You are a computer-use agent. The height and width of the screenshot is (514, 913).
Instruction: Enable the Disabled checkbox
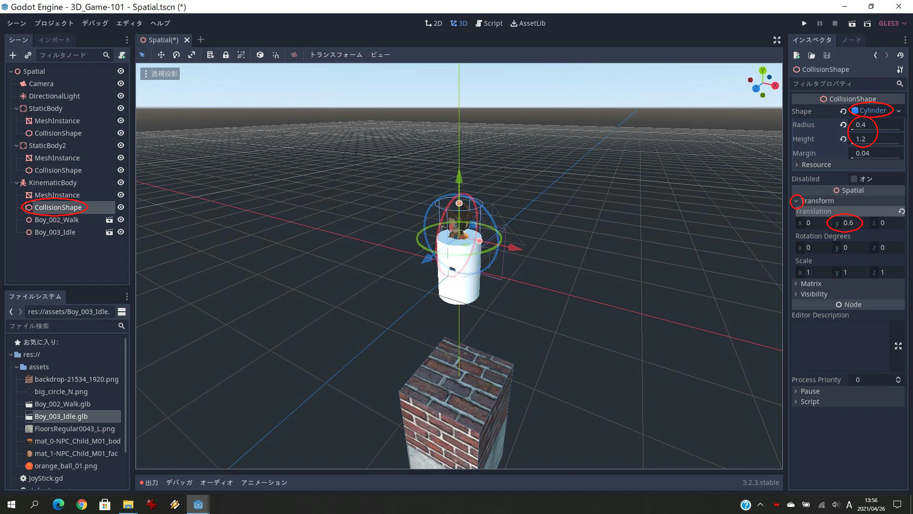[x=854, y=179]
